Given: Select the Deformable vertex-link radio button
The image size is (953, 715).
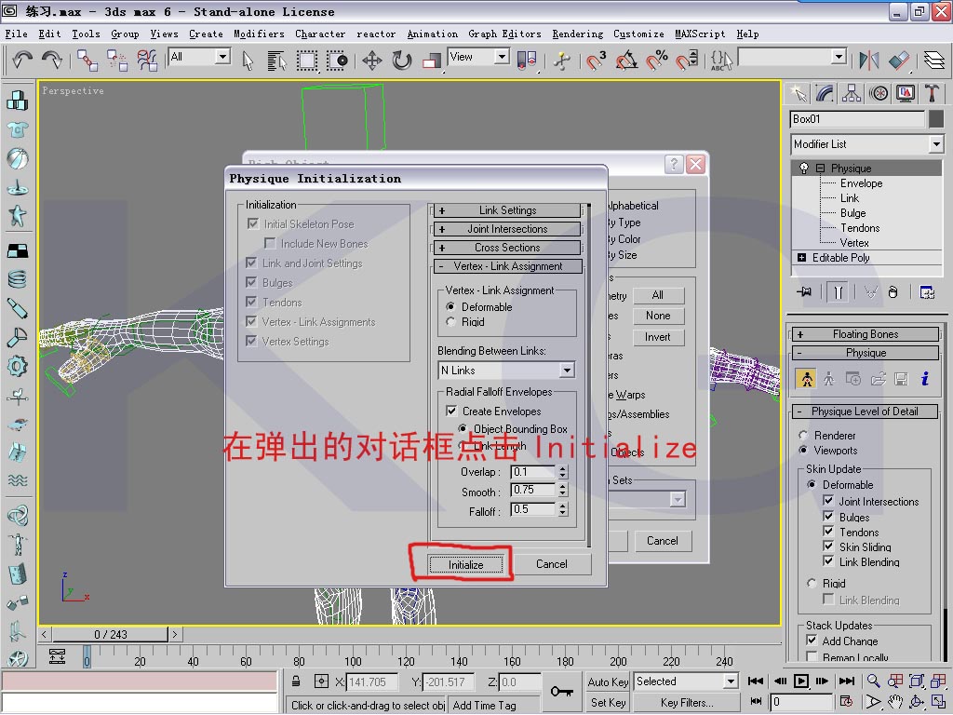Looking at the screenshot, I should coord(450,306).
